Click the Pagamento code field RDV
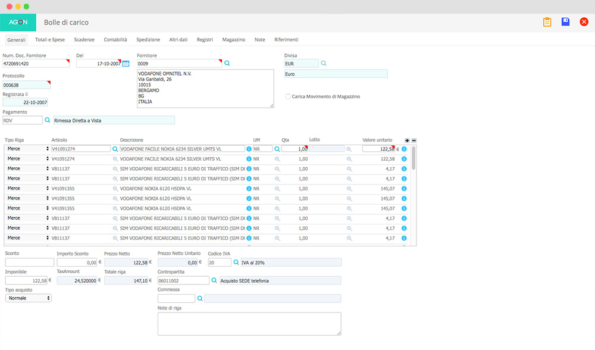This screenshot has height=350, width=595. coord(23,120)
